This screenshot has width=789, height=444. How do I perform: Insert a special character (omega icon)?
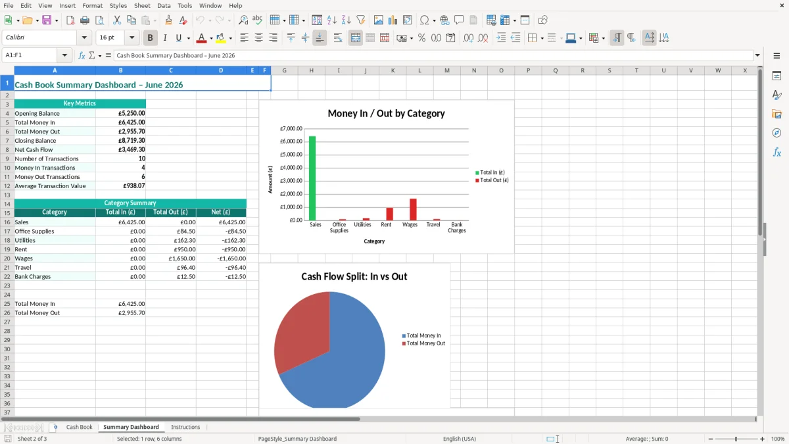click(x=425, y=20)
